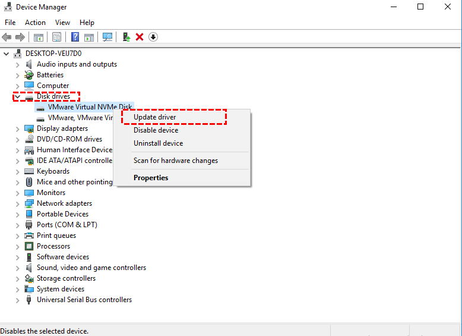This screenshot has width=462, height=336.
Task: Click Scan for hardware changes monitor icon
Action: (x=107, y=37)
